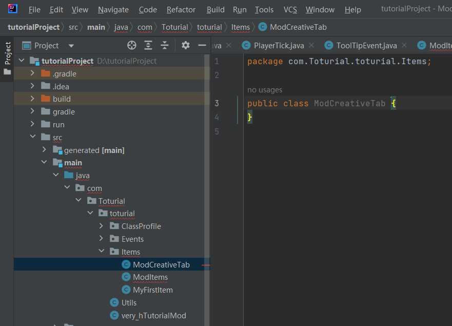Collapse the src folder

[32, 137]
